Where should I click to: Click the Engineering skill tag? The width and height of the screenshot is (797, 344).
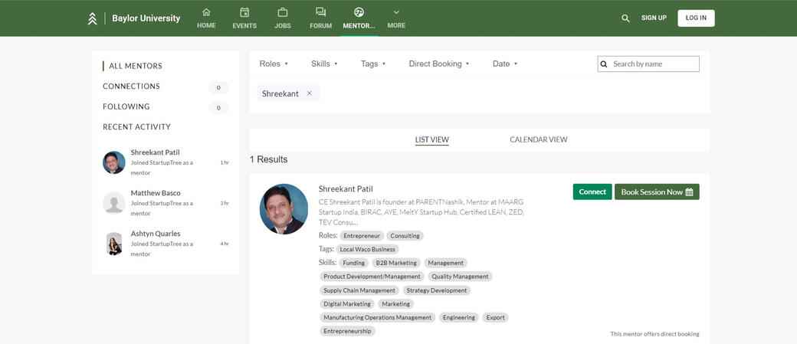coord(459,318)
